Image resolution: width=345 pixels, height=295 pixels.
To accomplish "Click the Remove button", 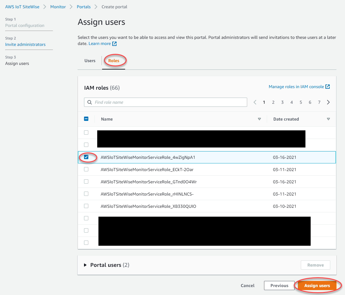I will coord(315,265).
